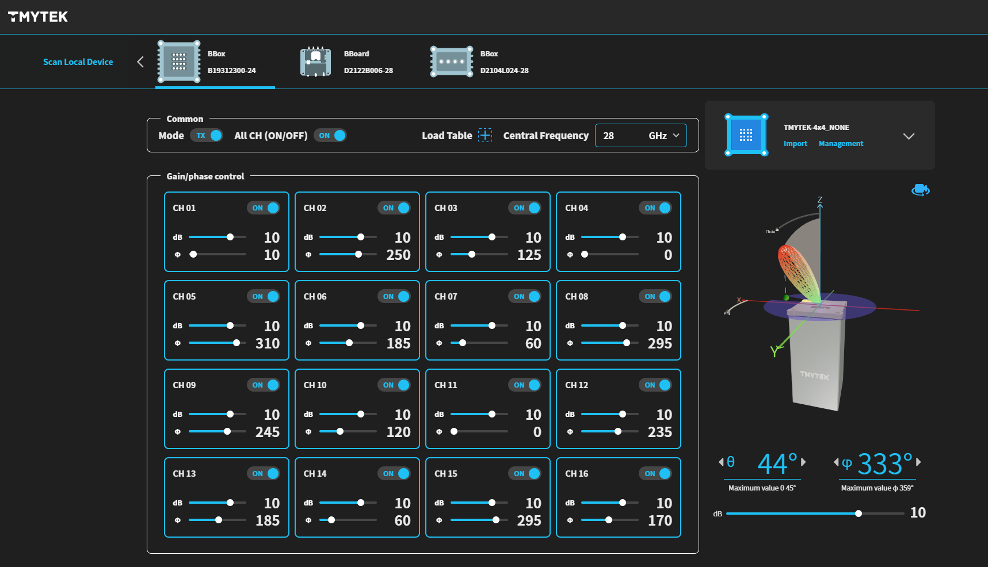This screenshot has height=567, width=988.
Task: Click the back chevron beside Scan Local Device
Action: point(140,62)
